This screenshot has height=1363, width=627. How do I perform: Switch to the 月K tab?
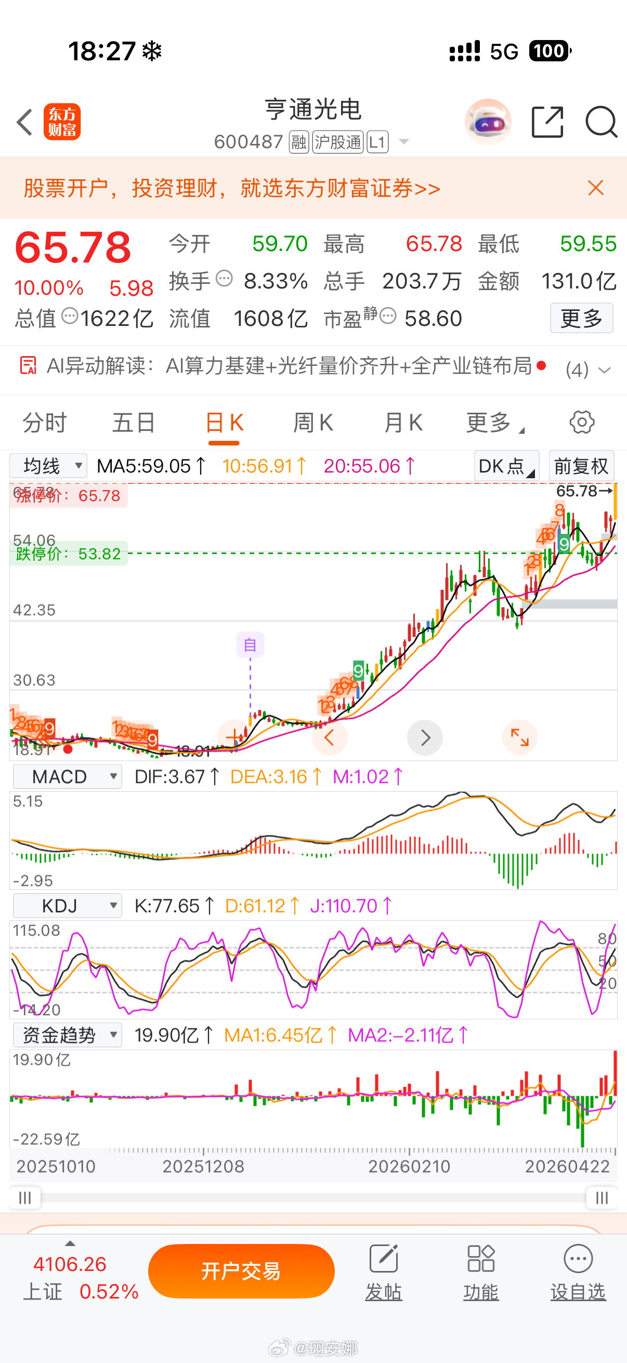tap(403, 423)
